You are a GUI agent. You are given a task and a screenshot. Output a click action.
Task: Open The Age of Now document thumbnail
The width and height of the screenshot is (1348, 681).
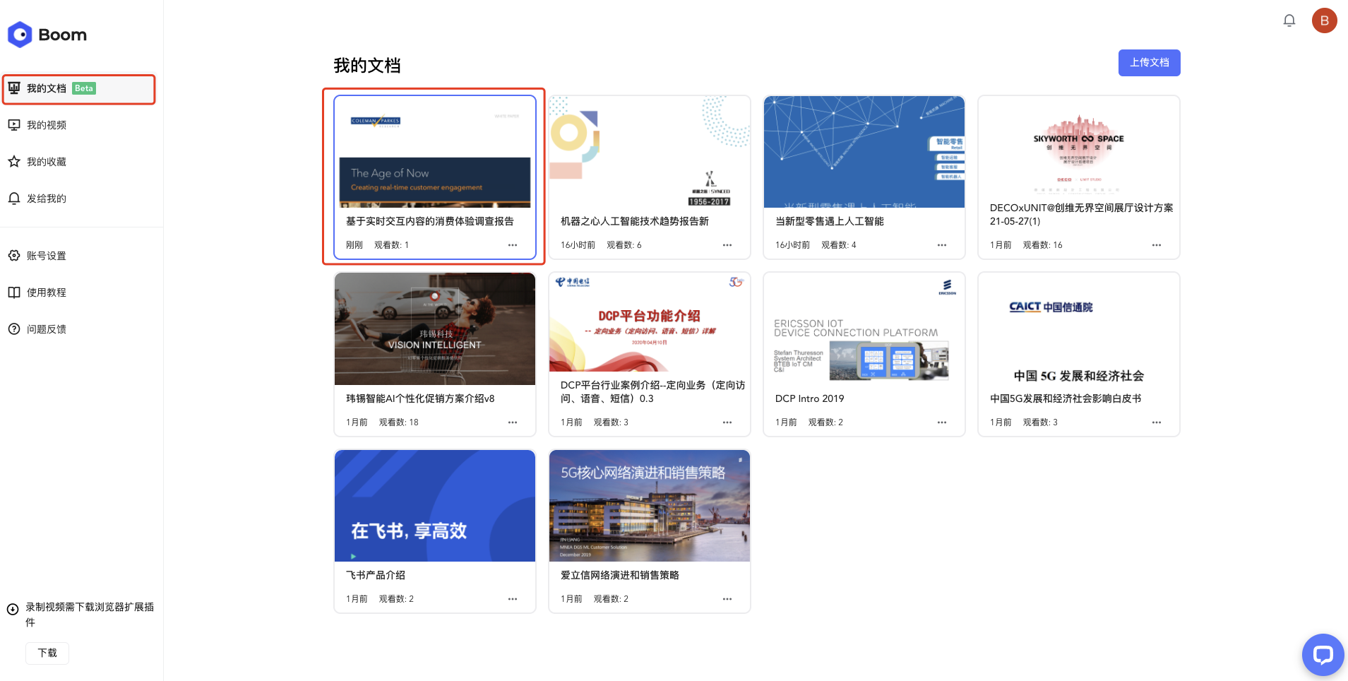click(x=435, y=152)
